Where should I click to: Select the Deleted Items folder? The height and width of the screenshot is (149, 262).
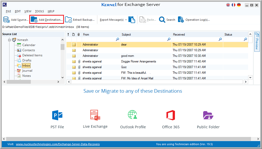click(x=32, y=55)
